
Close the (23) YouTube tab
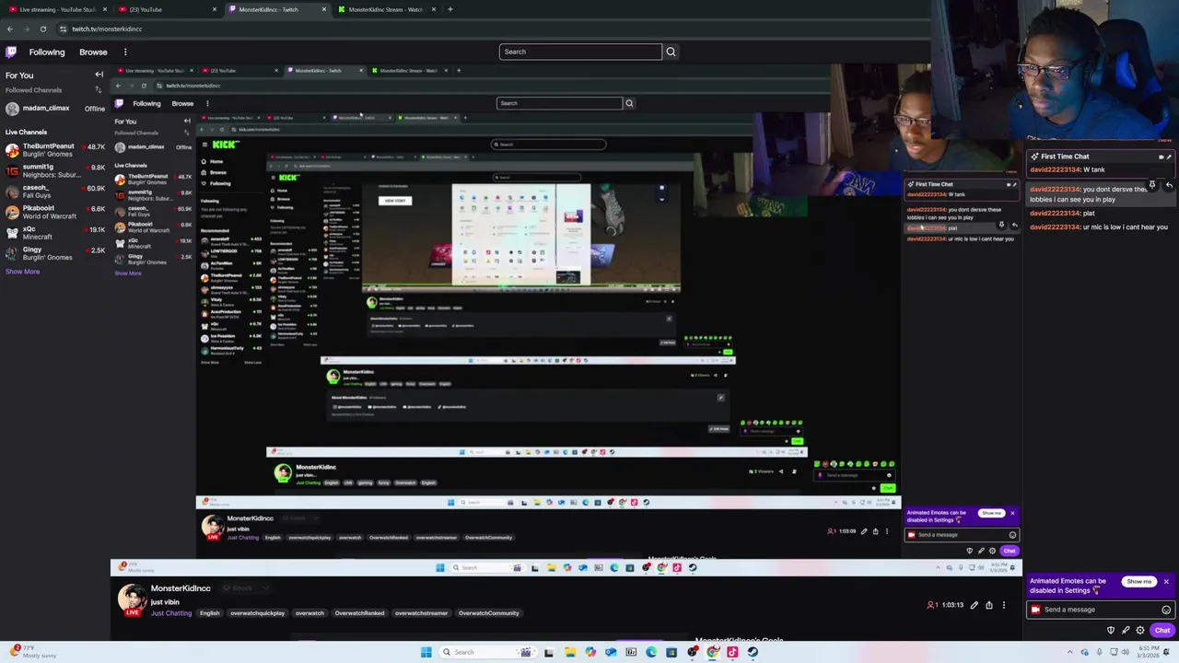215,9
